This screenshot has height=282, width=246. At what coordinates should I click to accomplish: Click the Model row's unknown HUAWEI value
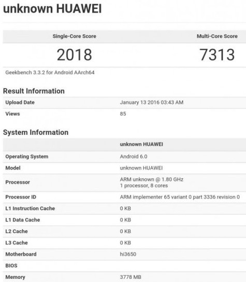(141, 168)
